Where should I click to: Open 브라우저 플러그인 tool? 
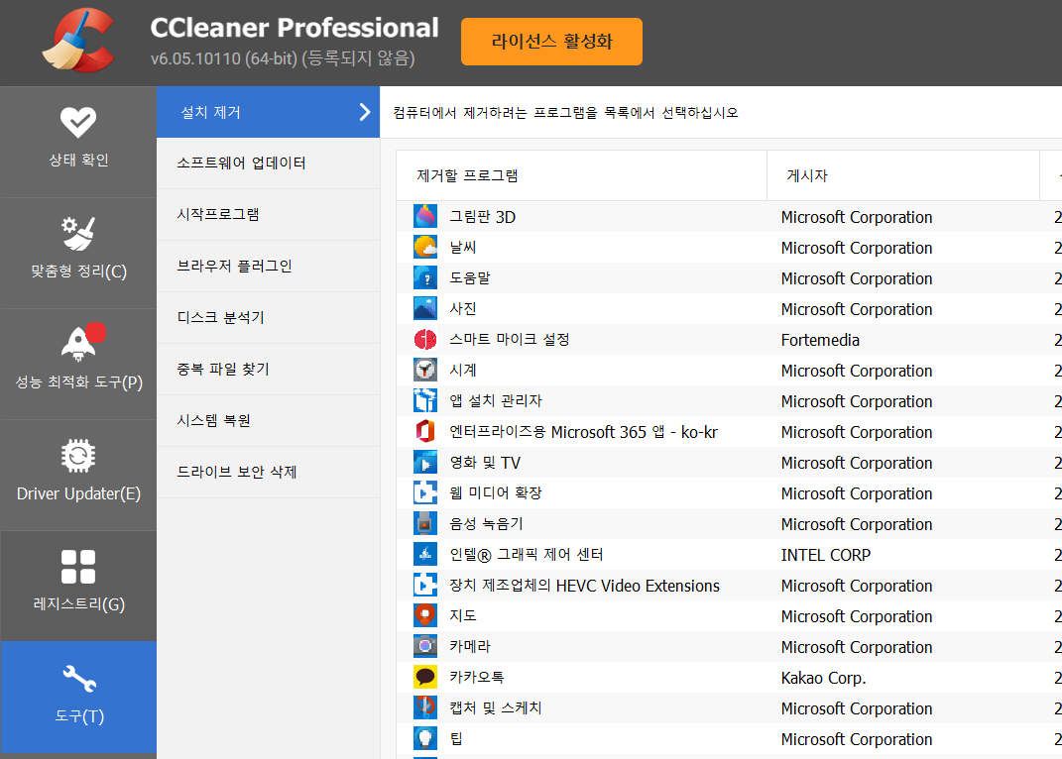click(268, 267)
